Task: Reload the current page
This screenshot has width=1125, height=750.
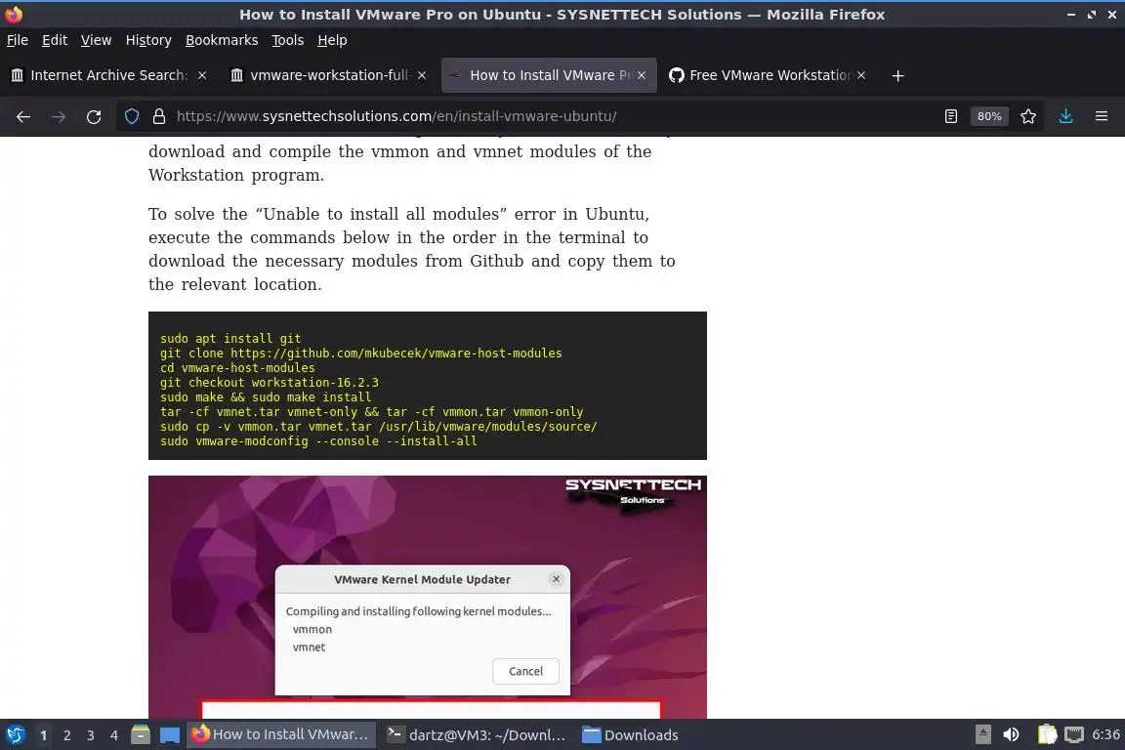Action: point(94,116)
